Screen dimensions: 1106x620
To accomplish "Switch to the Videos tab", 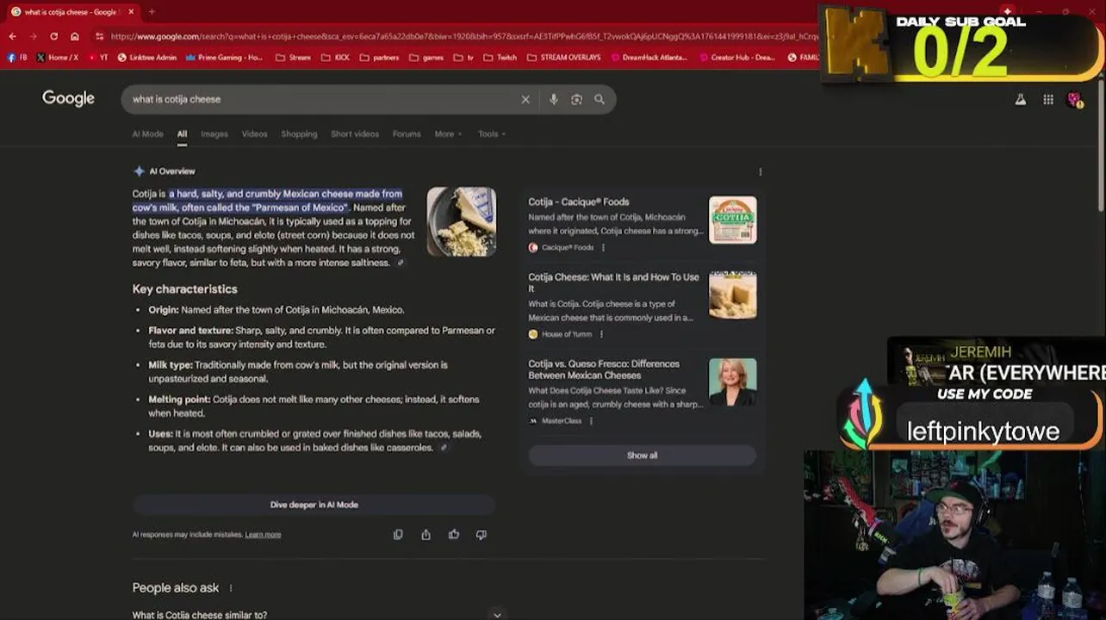I will coord(254,134).
